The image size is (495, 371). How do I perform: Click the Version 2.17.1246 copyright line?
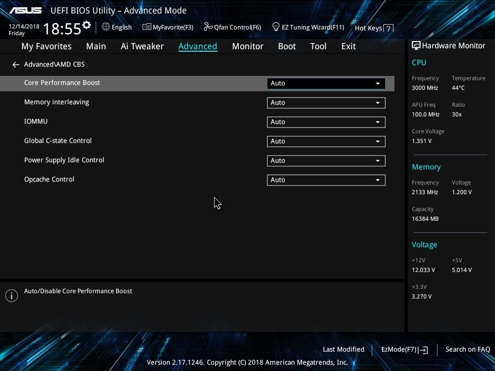[247, 362]
